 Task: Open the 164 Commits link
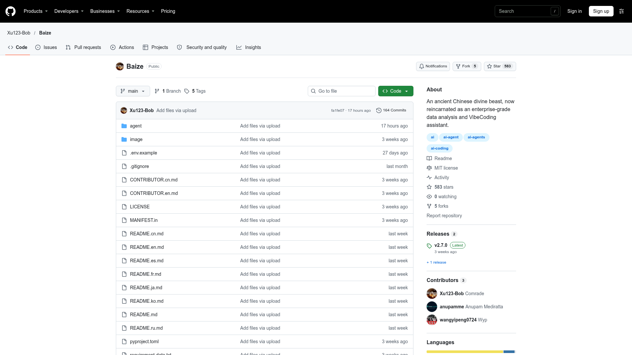click(x=391, y=110)
